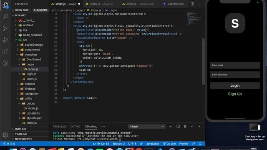Image resolution: width=267 pixels, height=150 pixels.
Task: Open the Manage settings gear
Action: point(5,135)
